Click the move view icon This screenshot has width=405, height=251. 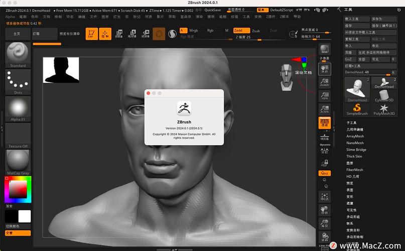324,210
